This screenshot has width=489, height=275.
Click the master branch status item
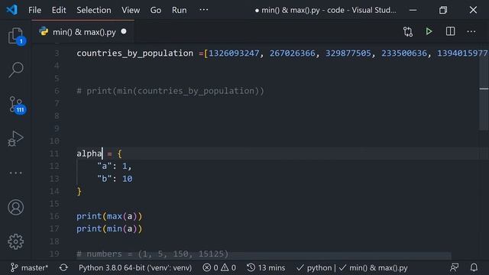[29, 268]
